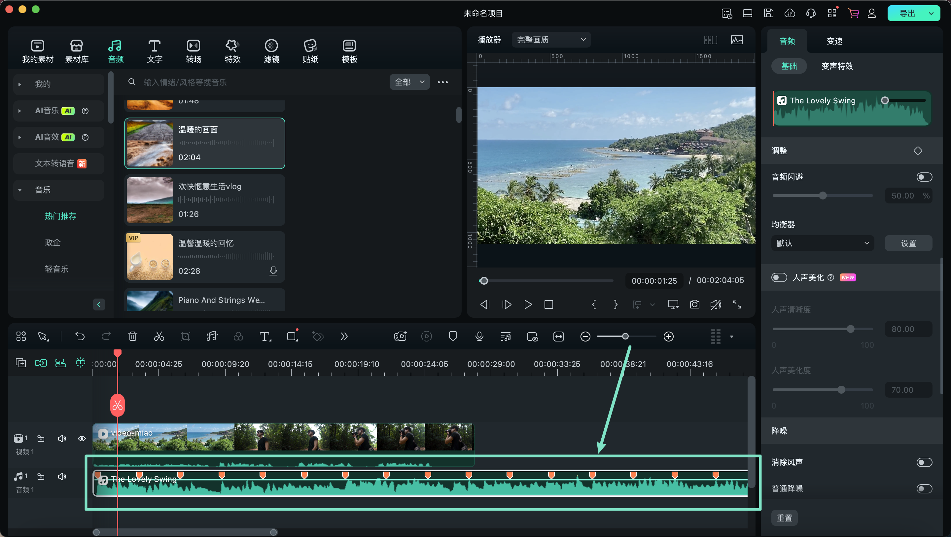Open the user account icon
The image size is (951, 537).
point(871,13)
